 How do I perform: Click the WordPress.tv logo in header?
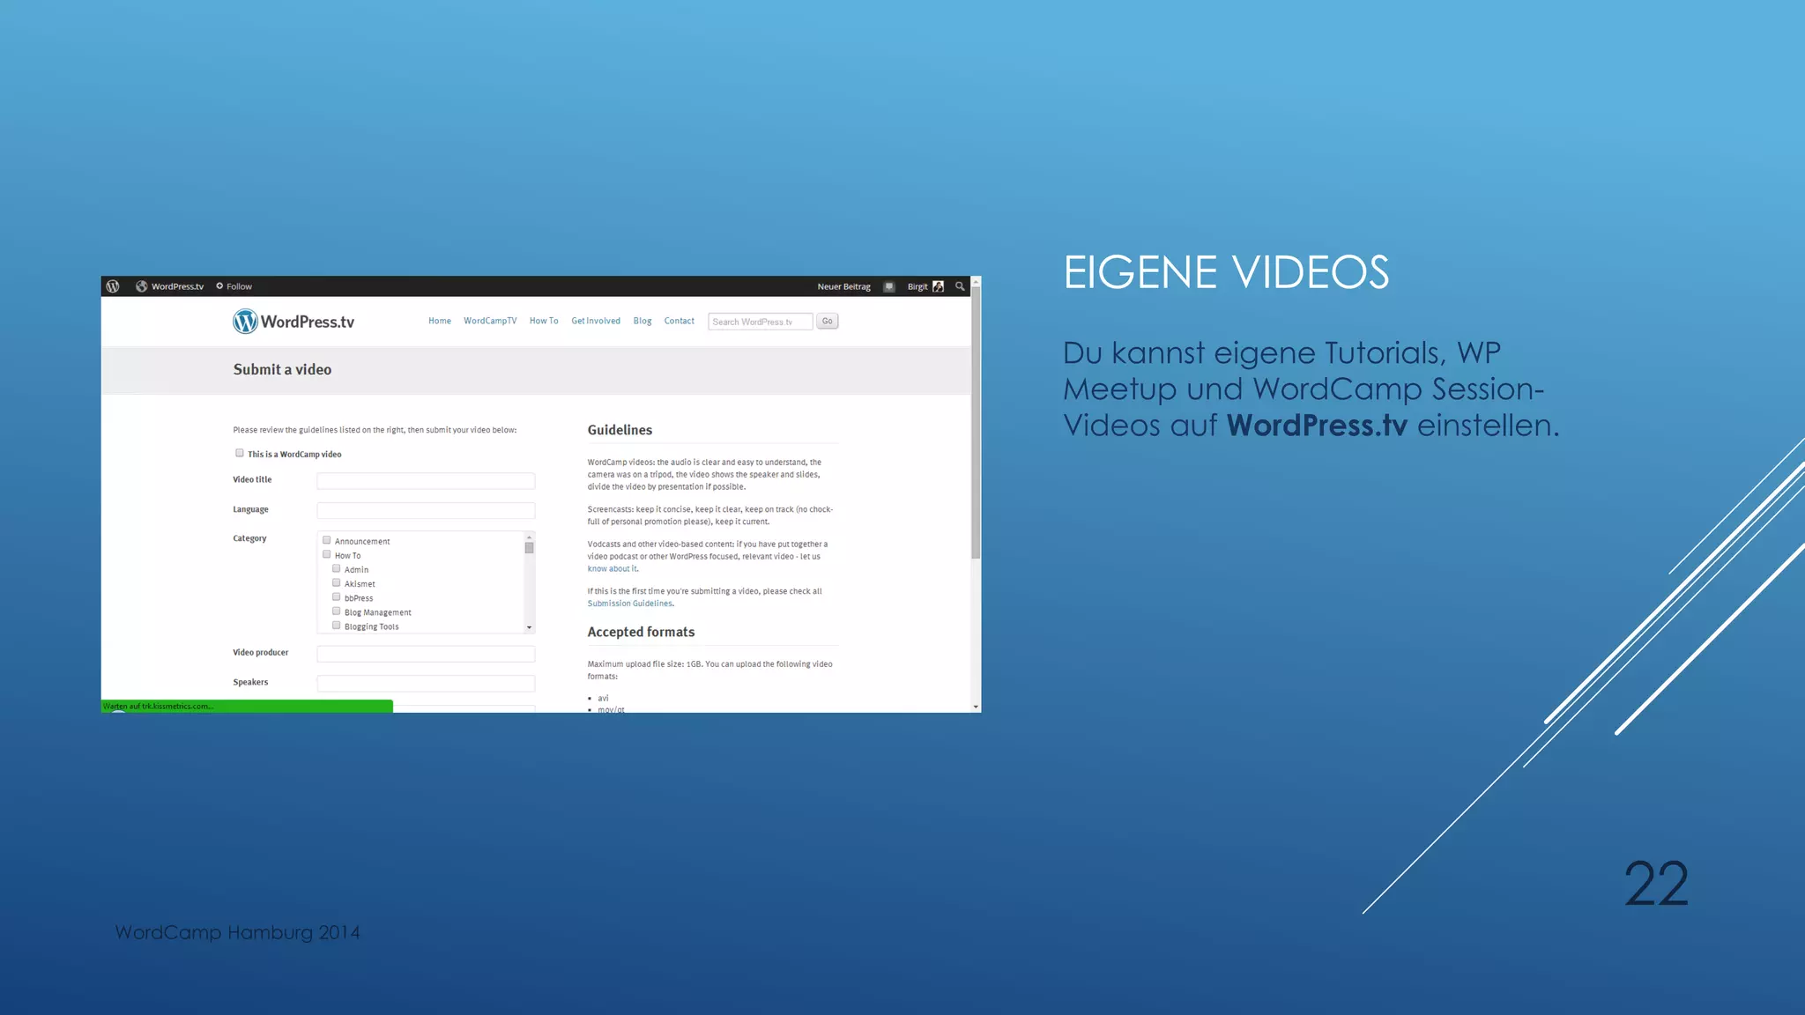[x=293, y=322]
